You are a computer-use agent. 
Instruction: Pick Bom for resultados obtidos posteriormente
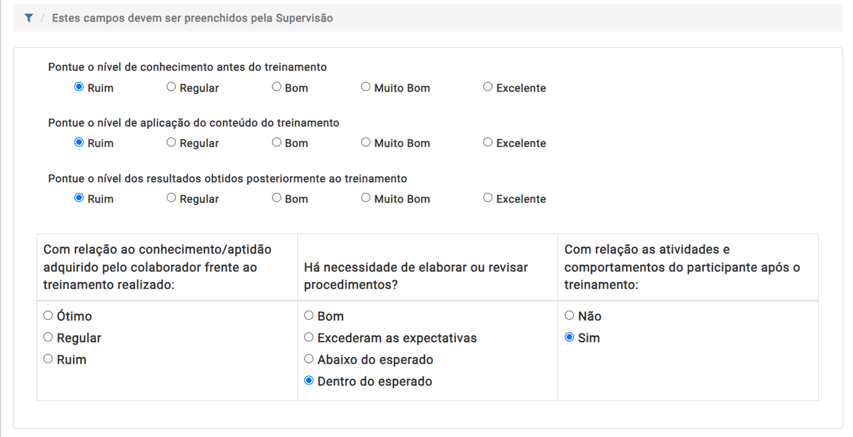click(x=277, y=198)
